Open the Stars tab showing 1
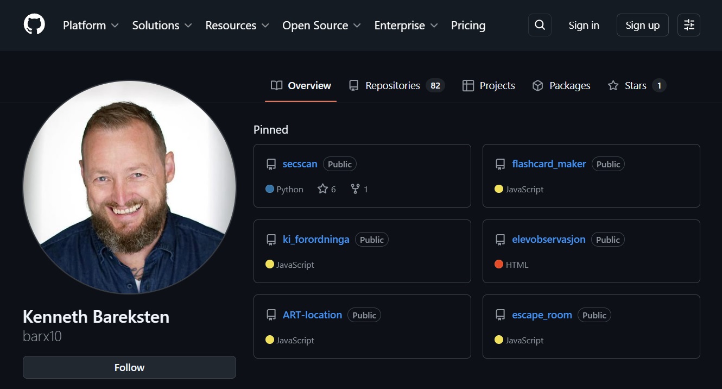722x389 pixels. (635, 85)
